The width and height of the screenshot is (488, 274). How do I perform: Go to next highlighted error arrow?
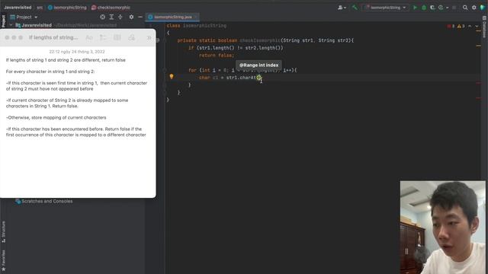point(477,26)
